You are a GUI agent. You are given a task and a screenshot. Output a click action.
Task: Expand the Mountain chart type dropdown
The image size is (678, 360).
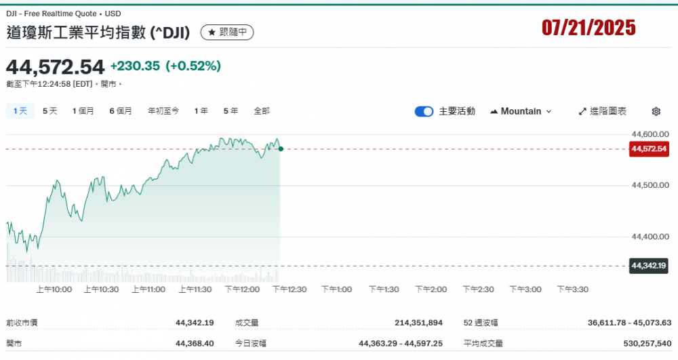click(521, 111)
